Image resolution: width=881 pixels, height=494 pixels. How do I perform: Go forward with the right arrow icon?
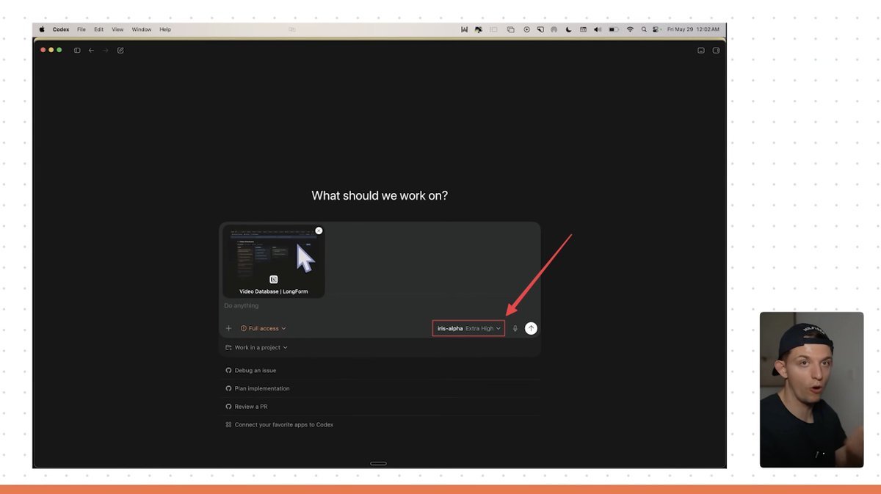106,50
